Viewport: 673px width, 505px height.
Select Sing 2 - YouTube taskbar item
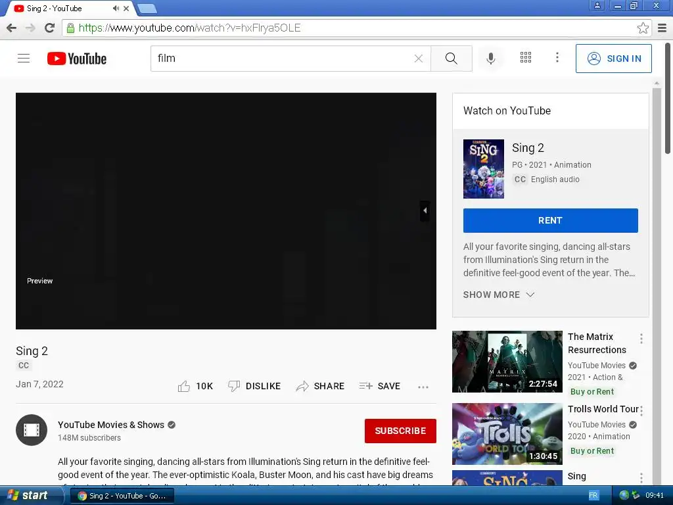[122, 496]
